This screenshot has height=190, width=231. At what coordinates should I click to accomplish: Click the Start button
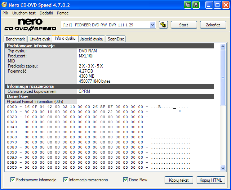[x=184, y=25]
